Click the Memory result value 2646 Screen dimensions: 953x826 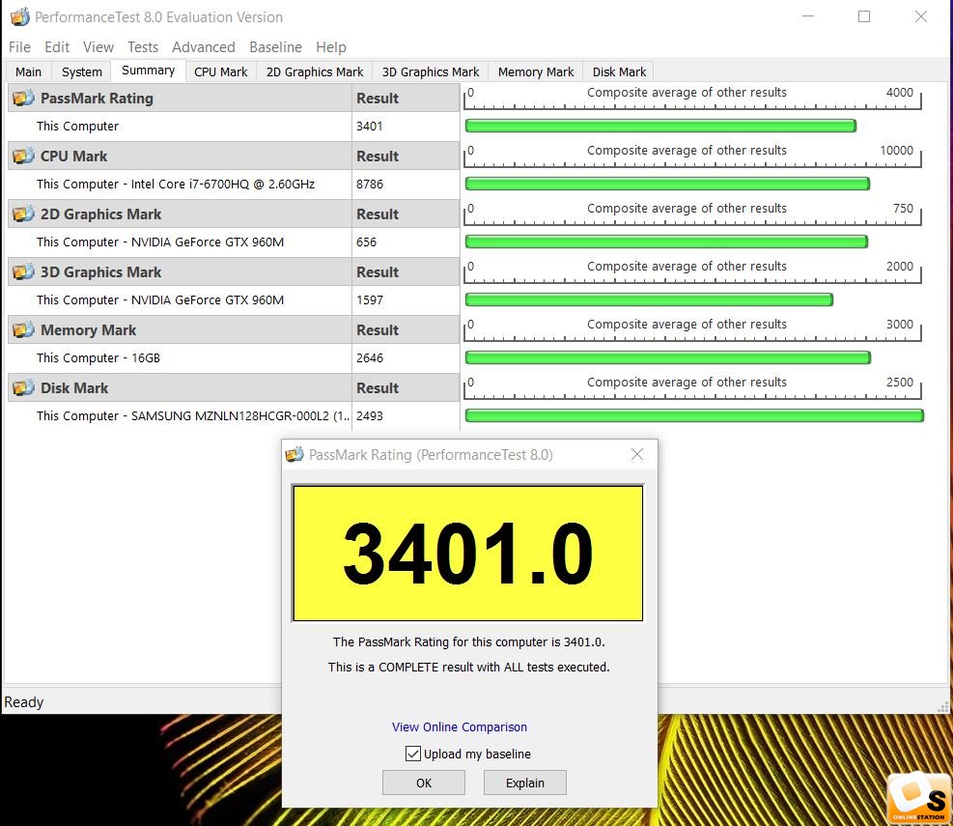(x=370, y=357)
